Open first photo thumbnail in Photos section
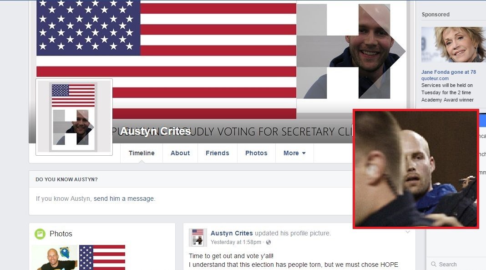Image resolution: width=486 pixels, height=270 pixels. (x=55, y=257)
